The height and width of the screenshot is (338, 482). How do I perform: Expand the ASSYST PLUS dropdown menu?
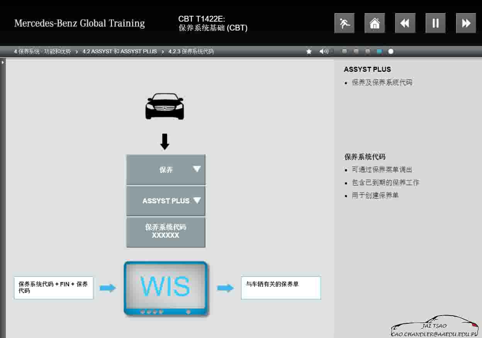[166, 201]
